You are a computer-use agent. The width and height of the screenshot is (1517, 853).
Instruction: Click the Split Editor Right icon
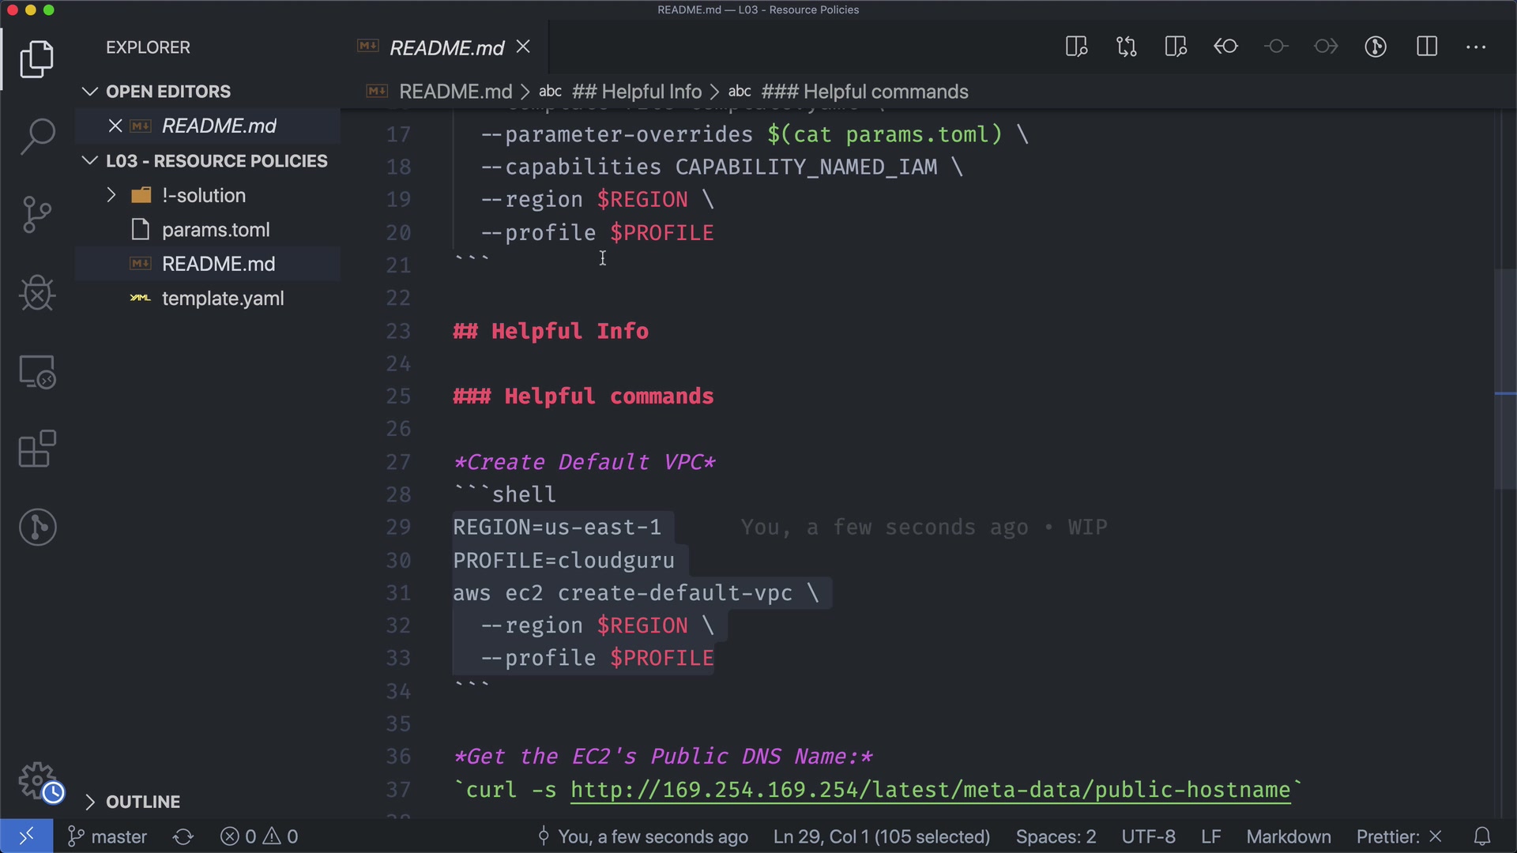pyautogui.click(x=1427, y=47)
